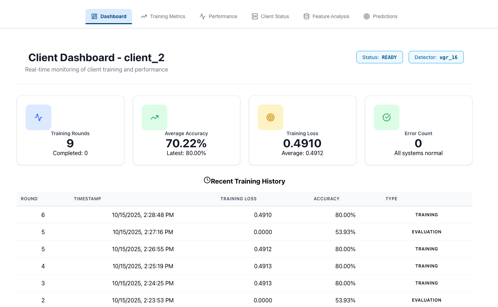This screenshot has width=498, height=307.
Task: Select the row with timestamp 2:25:19 PM
Action: pyautogui.click(x=245, y=266)
